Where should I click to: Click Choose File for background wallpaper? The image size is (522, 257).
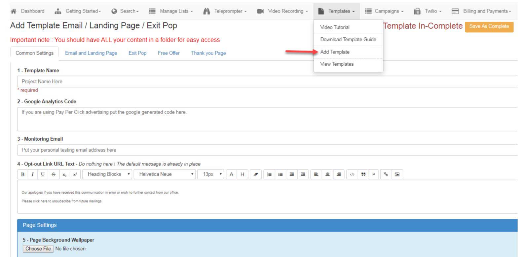pyautogui.click(x=38, y=249)
